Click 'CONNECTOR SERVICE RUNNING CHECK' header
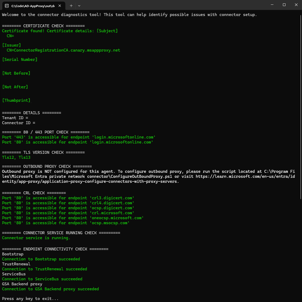 (x=61, y=233)
